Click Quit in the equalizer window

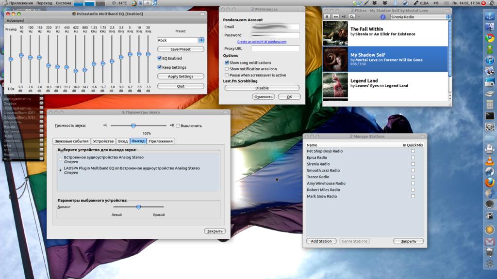181,86
